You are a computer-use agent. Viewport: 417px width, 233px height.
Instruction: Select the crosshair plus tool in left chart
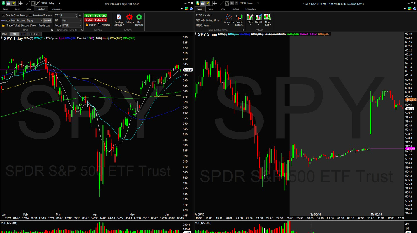[x=21, y=3]
